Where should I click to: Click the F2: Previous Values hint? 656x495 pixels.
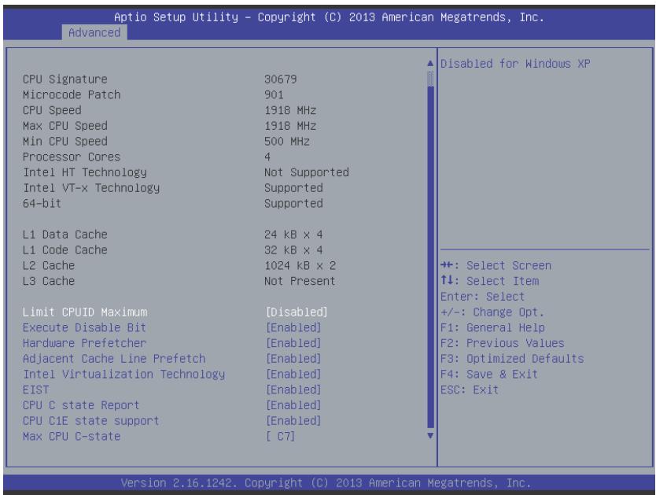pyautogui.click(x=503, y=343)
